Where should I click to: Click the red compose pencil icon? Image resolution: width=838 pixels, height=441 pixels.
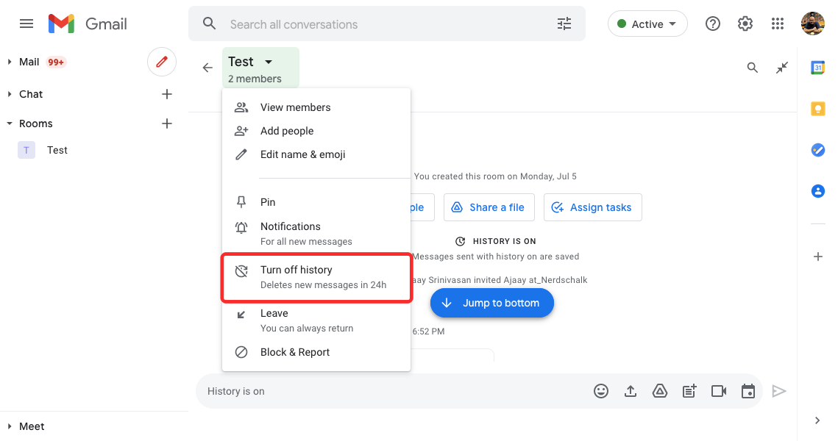coord(162,62)
